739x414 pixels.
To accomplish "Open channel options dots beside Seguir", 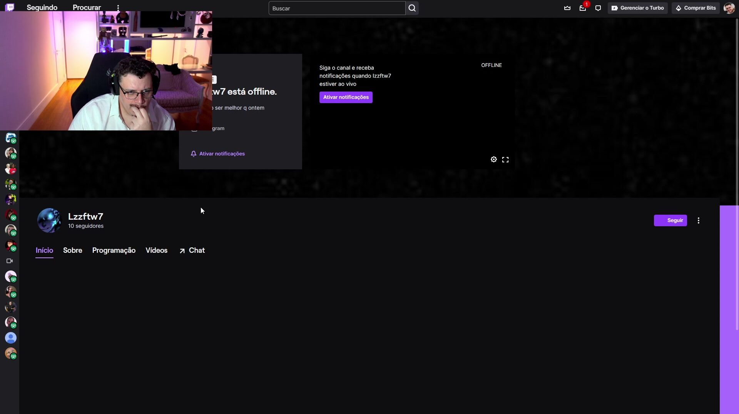I will tap(699, 220).
